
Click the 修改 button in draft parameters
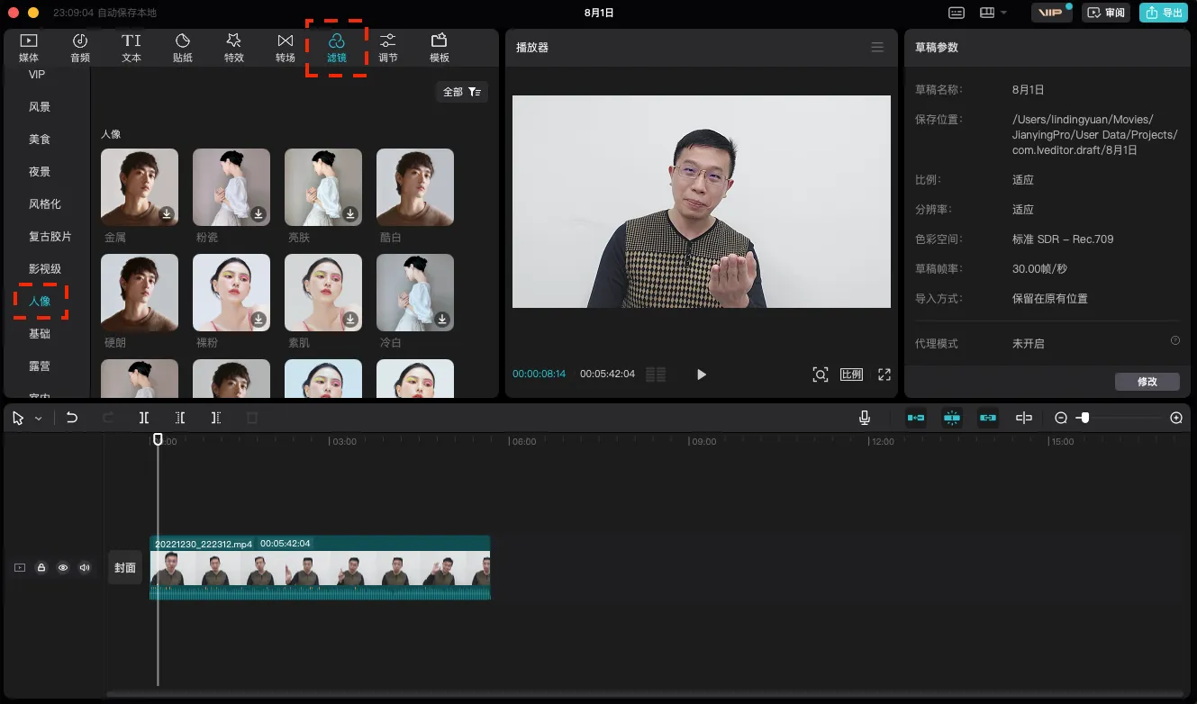[x=1147, y=382]
